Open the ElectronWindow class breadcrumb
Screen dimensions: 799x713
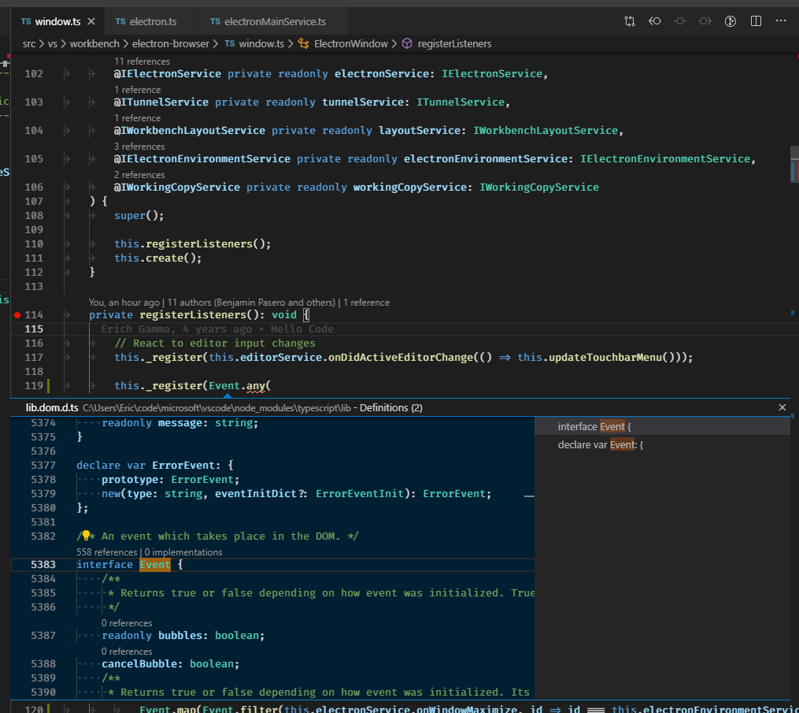coord(343,44)
